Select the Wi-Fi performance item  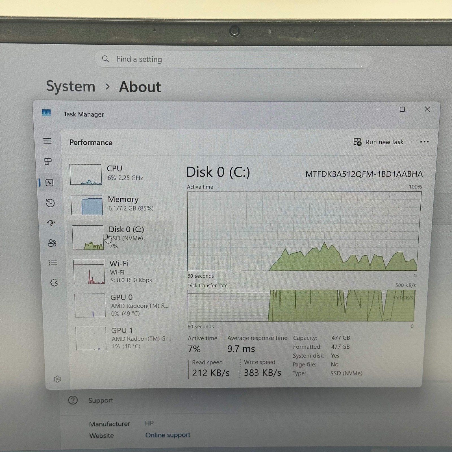pos(121,271)
